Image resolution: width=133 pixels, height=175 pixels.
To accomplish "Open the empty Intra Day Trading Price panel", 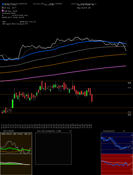I will [x=53, y=148].
